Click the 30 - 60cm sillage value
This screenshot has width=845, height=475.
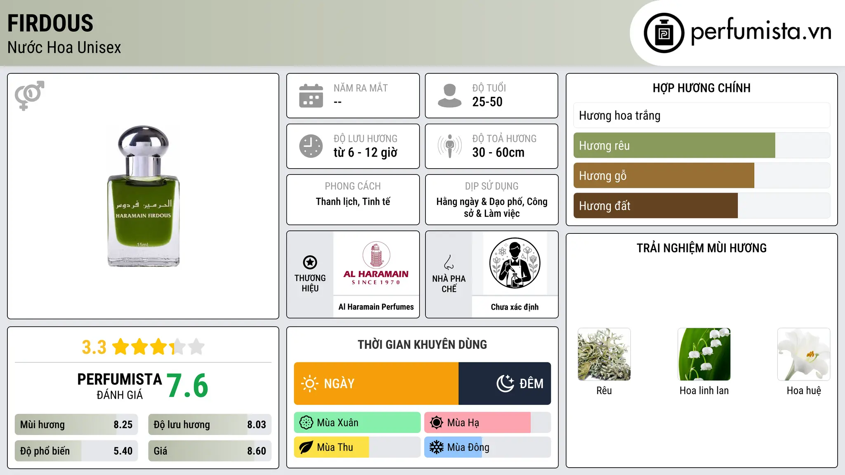pos(498,153)
